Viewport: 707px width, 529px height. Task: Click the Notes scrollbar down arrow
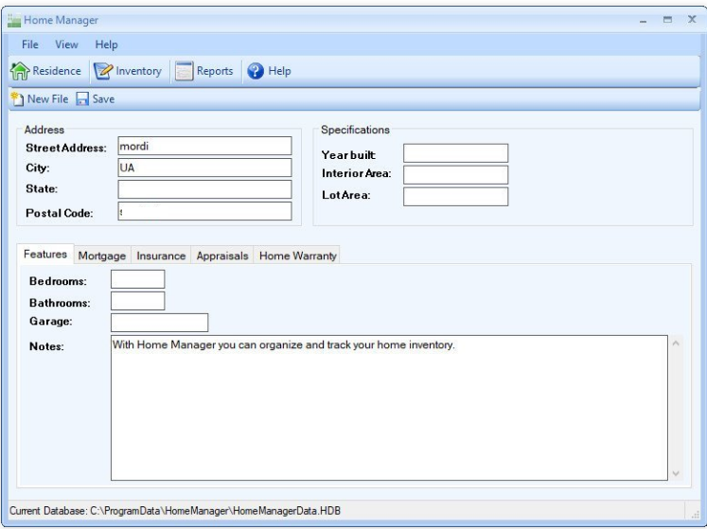[x=676, y=473]
